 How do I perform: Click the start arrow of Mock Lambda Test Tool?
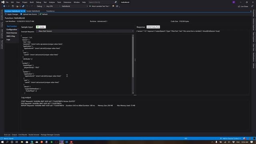click(90, 6)
